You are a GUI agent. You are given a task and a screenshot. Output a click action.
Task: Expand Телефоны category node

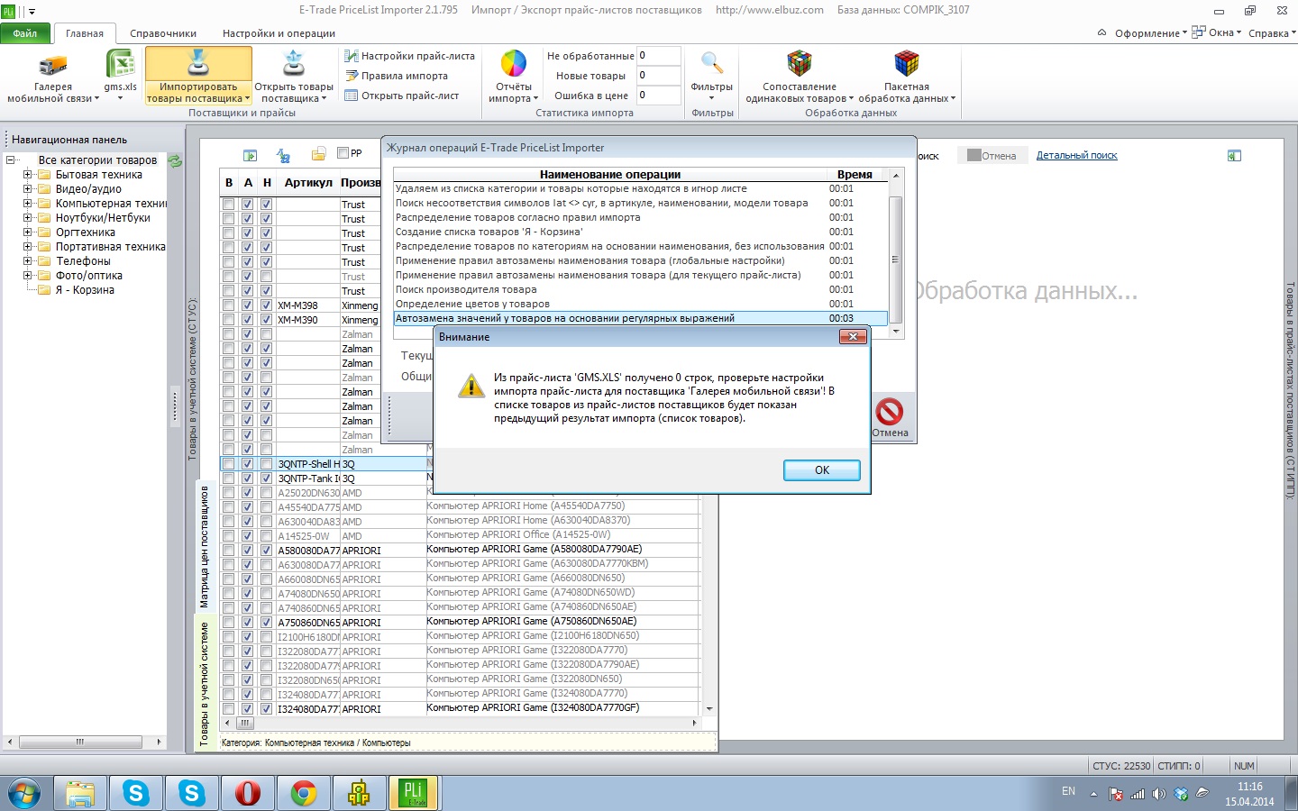[x=27, y=261]
